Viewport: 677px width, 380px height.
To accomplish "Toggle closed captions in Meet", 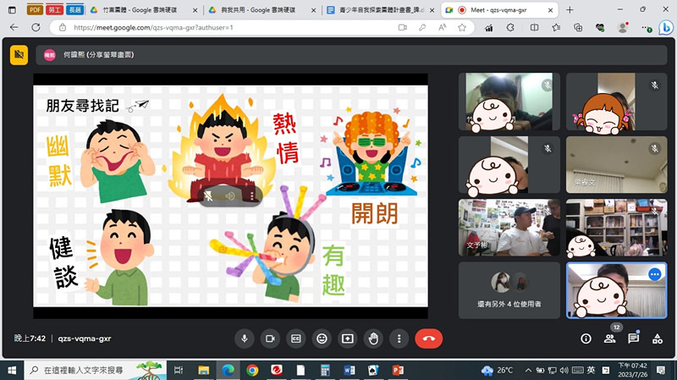I will [296, 339].
